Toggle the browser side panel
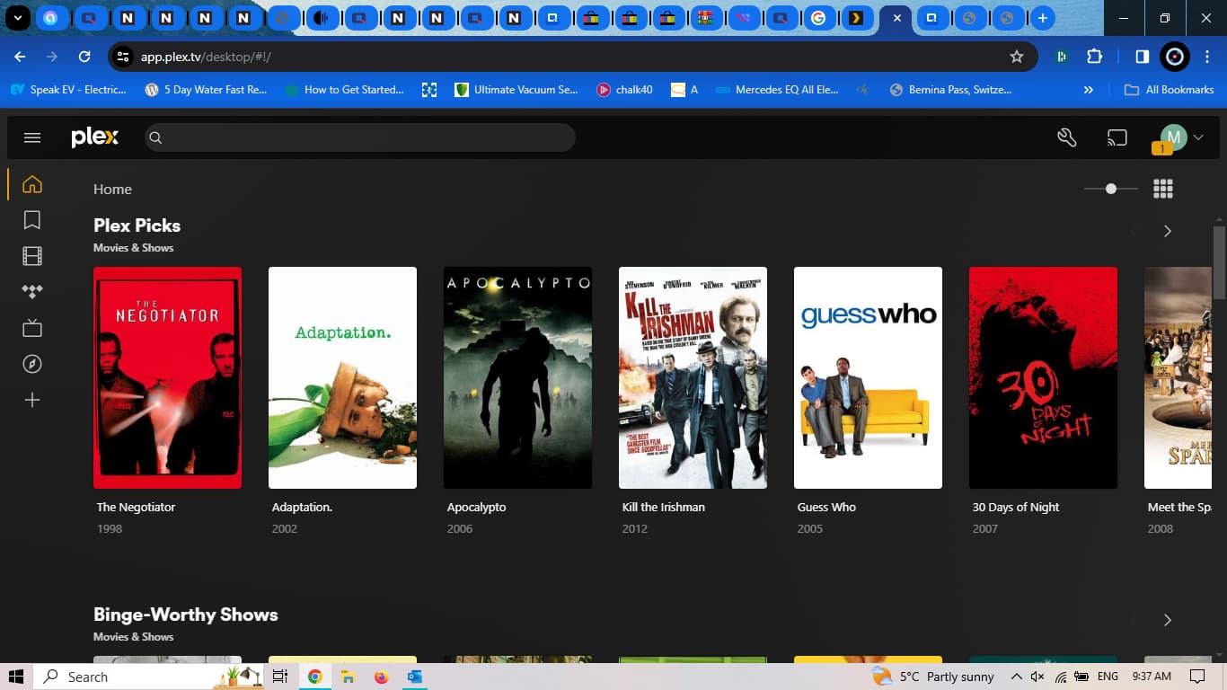The width and height of the screenshot is (1227, 690). 1142,57
